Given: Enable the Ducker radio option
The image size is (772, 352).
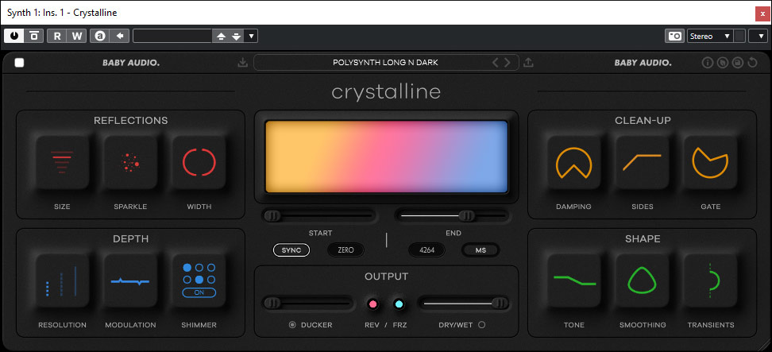Looking at the screenshot, I should point(293,325).
